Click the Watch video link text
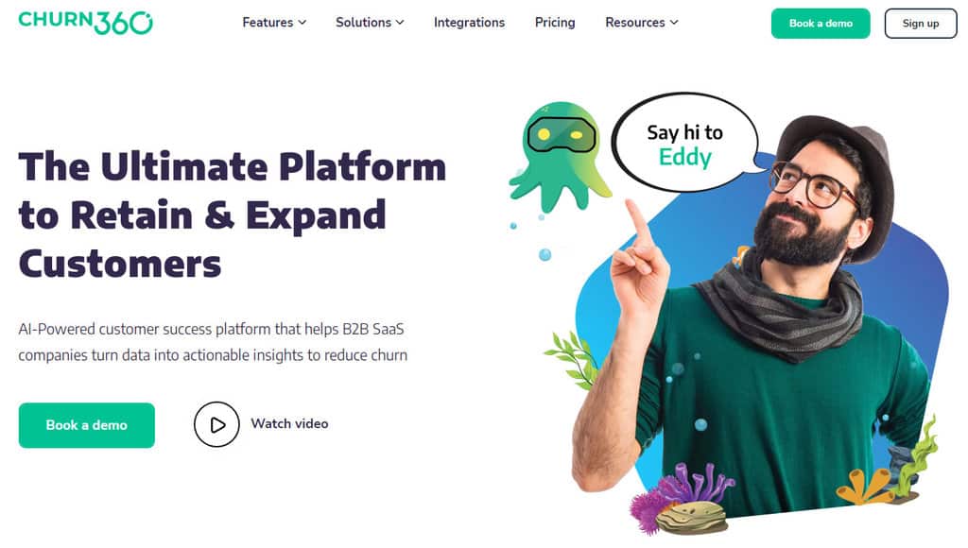The image size is (968, 548). click(x=289, y=424)
